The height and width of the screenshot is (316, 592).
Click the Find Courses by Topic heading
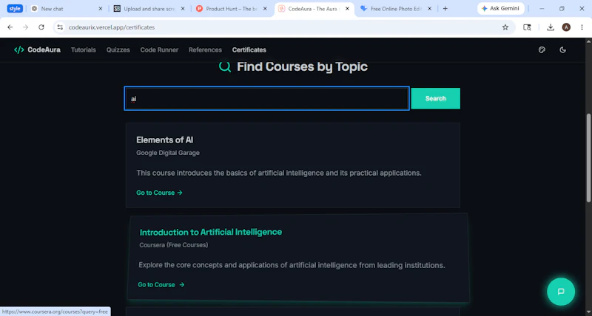coord(302,66)
